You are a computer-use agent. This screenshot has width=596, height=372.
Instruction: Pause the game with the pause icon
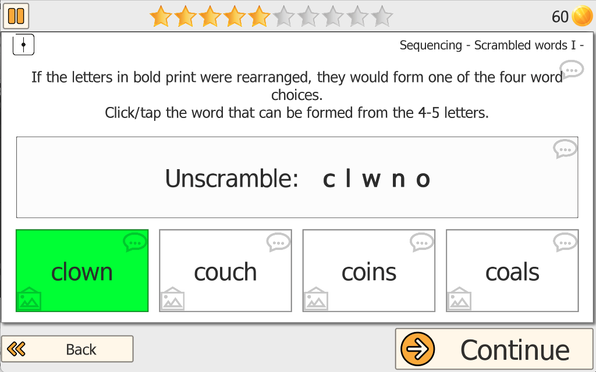[x=16, y=16]
